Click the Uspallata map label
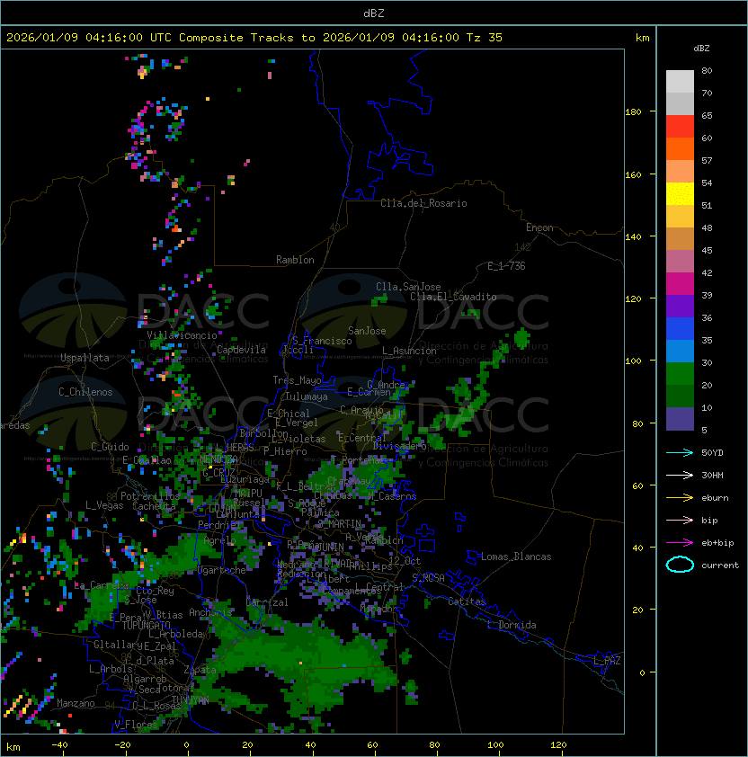Screen dimensions: 748x757 [85, 358]
